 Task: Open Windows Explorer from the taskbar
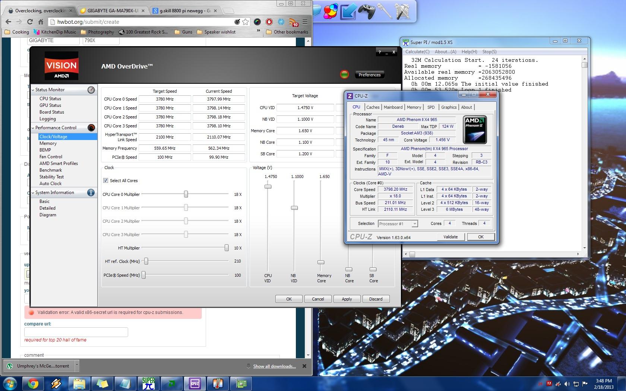coord(79,384)
